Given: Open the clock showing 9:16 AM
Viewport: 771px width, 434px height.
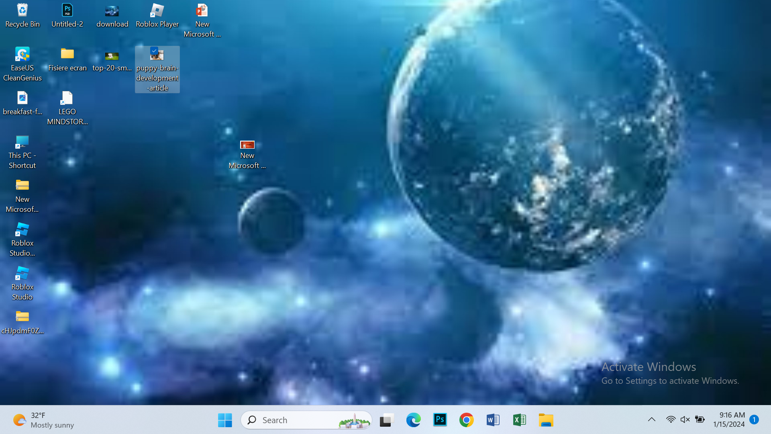Looking at the screenshot, I should pos(729,420).
